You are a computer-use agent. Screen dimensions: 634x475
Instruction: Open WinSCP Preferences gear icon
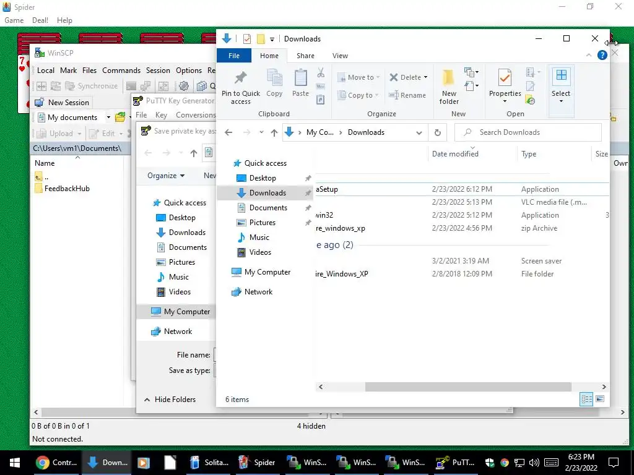point(184,86)
